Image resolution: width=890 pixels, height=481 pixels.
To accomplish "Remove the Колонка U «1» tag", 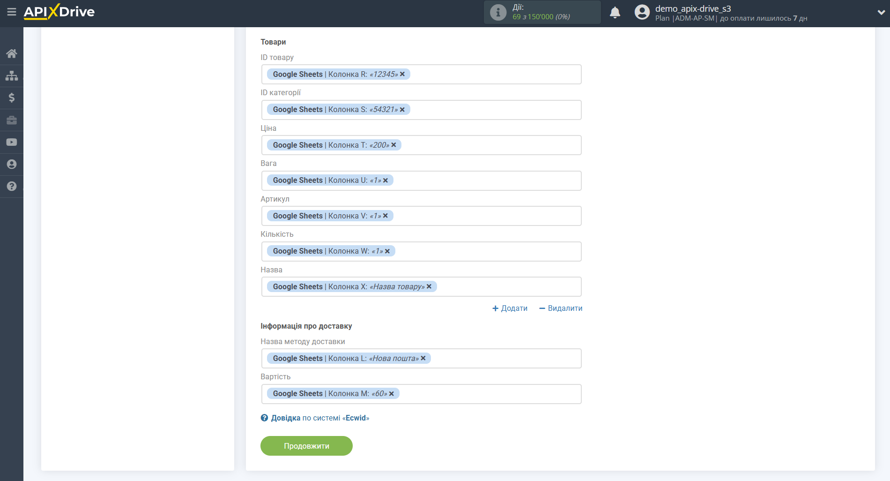I will click(x=386, y=180).
